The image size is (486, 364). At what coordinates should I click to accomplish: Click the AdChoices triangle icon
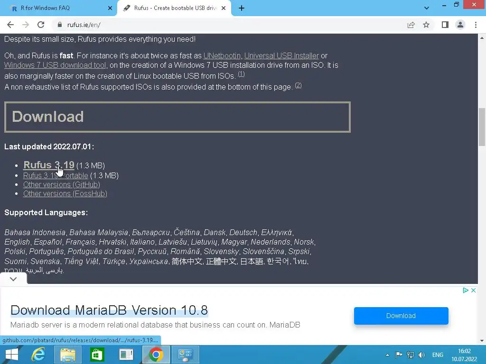(x=465, y=291)
